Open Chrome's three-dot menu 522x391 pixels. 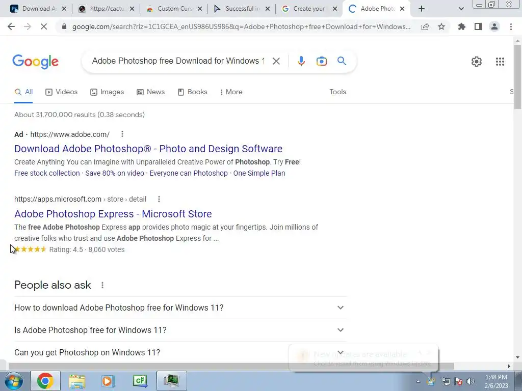pos(511,26)
